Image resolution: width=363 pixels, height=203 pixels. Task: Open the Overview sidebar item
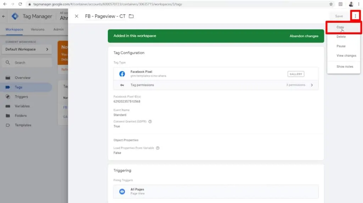[x=27, y=78]
